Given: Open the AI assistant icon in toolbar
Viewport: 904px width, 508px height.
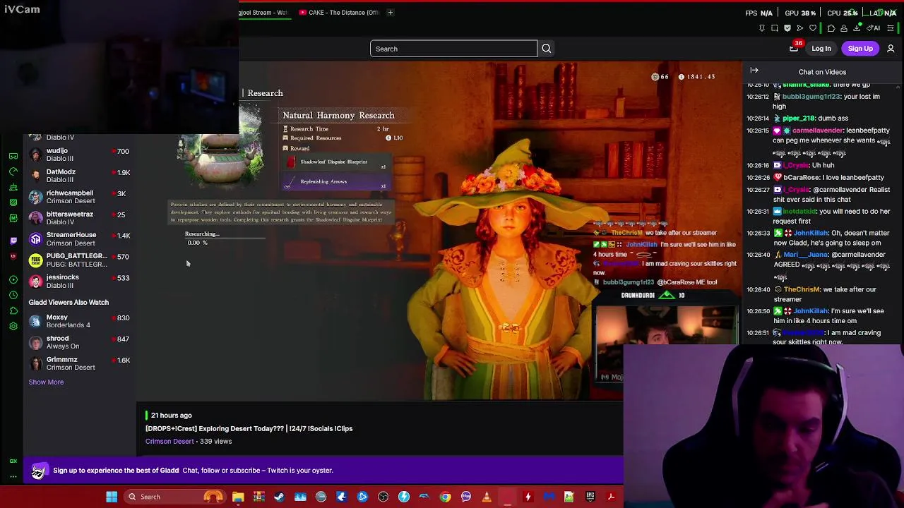Looking at the screenshot, I should click(873, 28).
